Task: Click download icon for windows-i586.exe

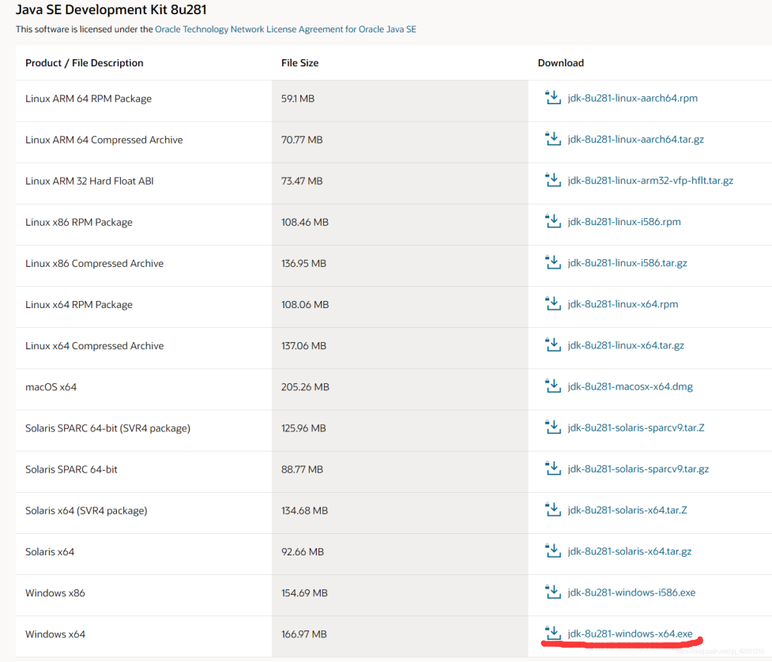Action: (x=553, y=592)
